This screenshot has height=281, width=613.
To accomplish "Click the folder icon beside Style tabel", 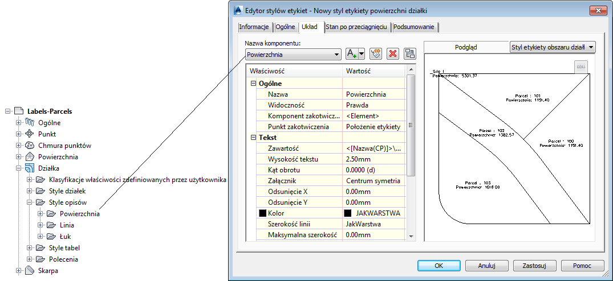I will pos(40,248).
